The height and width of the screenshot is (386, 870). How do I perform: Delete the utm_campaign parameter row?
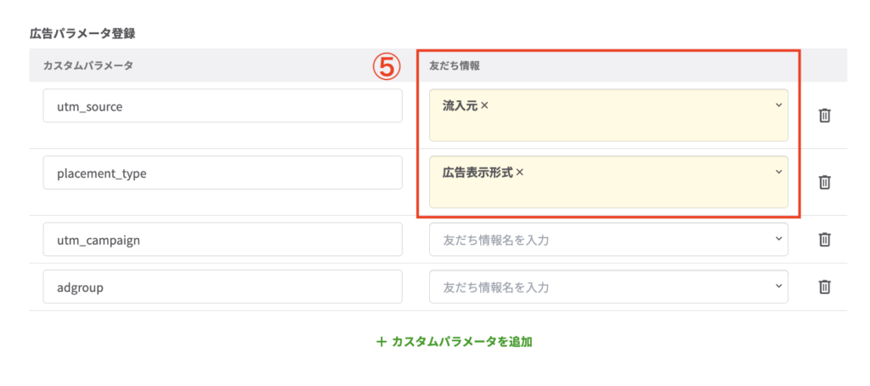click(823, 240)
